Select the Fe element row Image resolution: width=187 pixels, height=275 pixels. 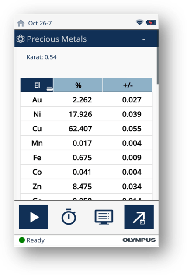pos(87,158)
